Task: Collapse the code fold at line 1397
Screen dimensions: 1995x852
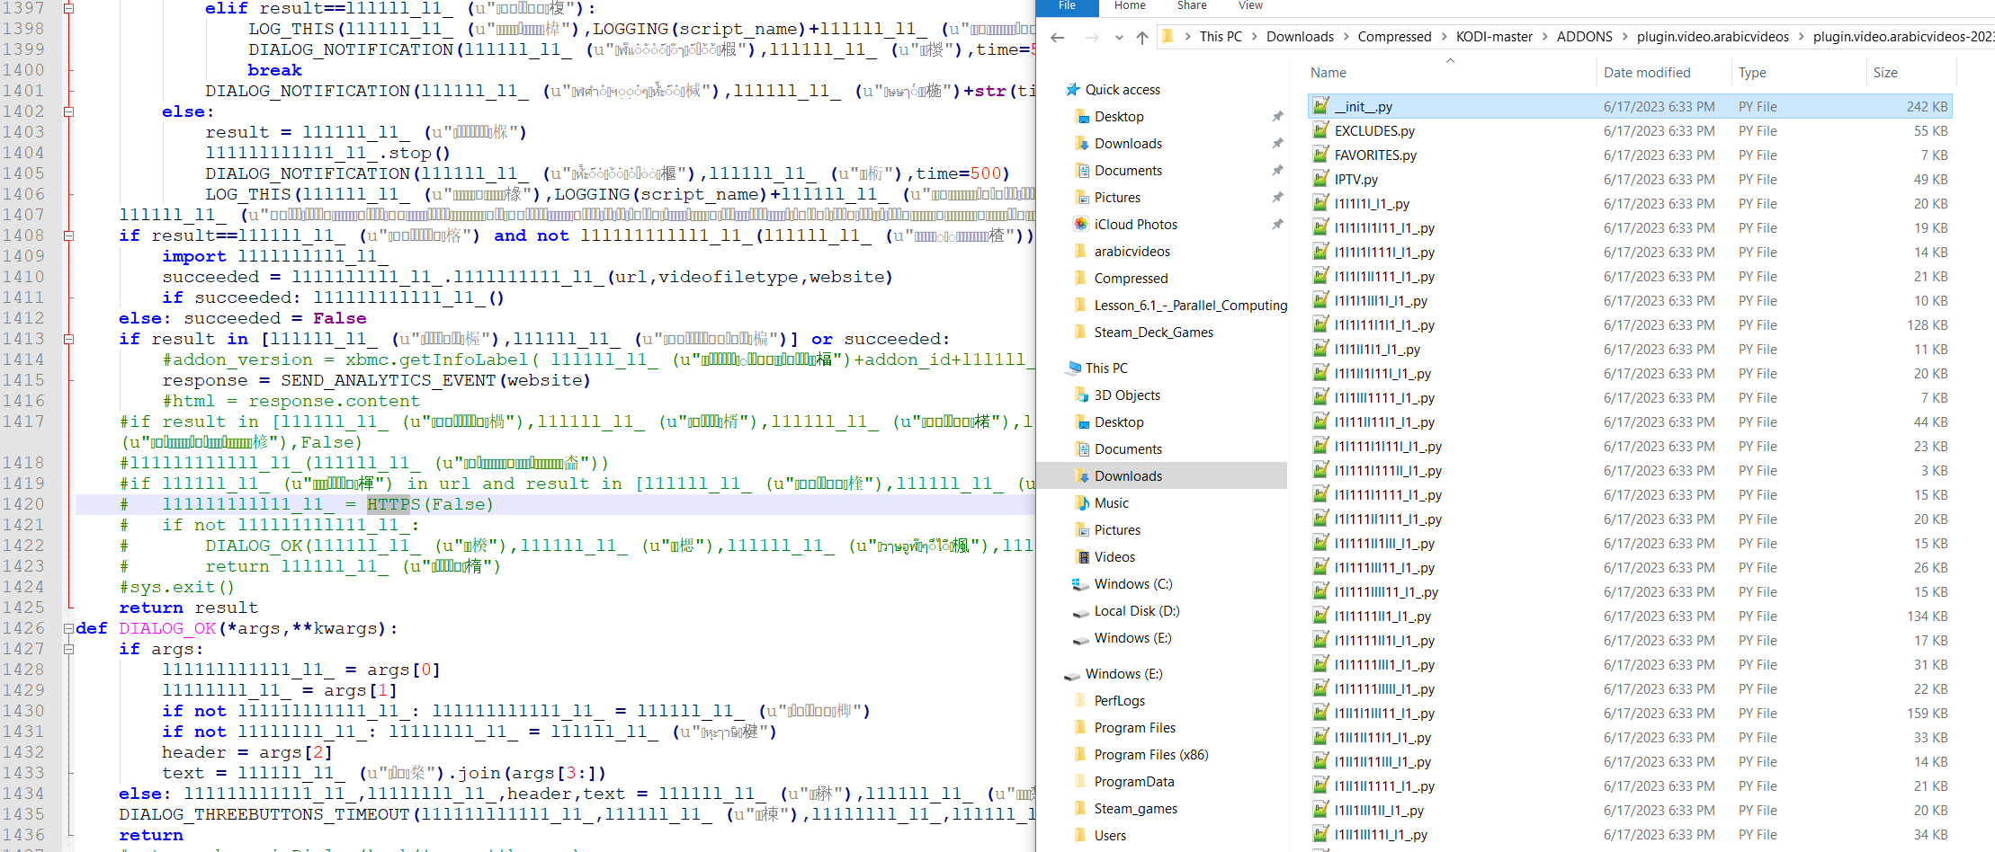Action: (x=68, y=8)
